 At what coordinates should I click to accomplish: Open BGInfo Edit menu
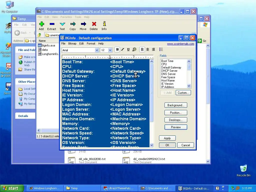[81, 43]
